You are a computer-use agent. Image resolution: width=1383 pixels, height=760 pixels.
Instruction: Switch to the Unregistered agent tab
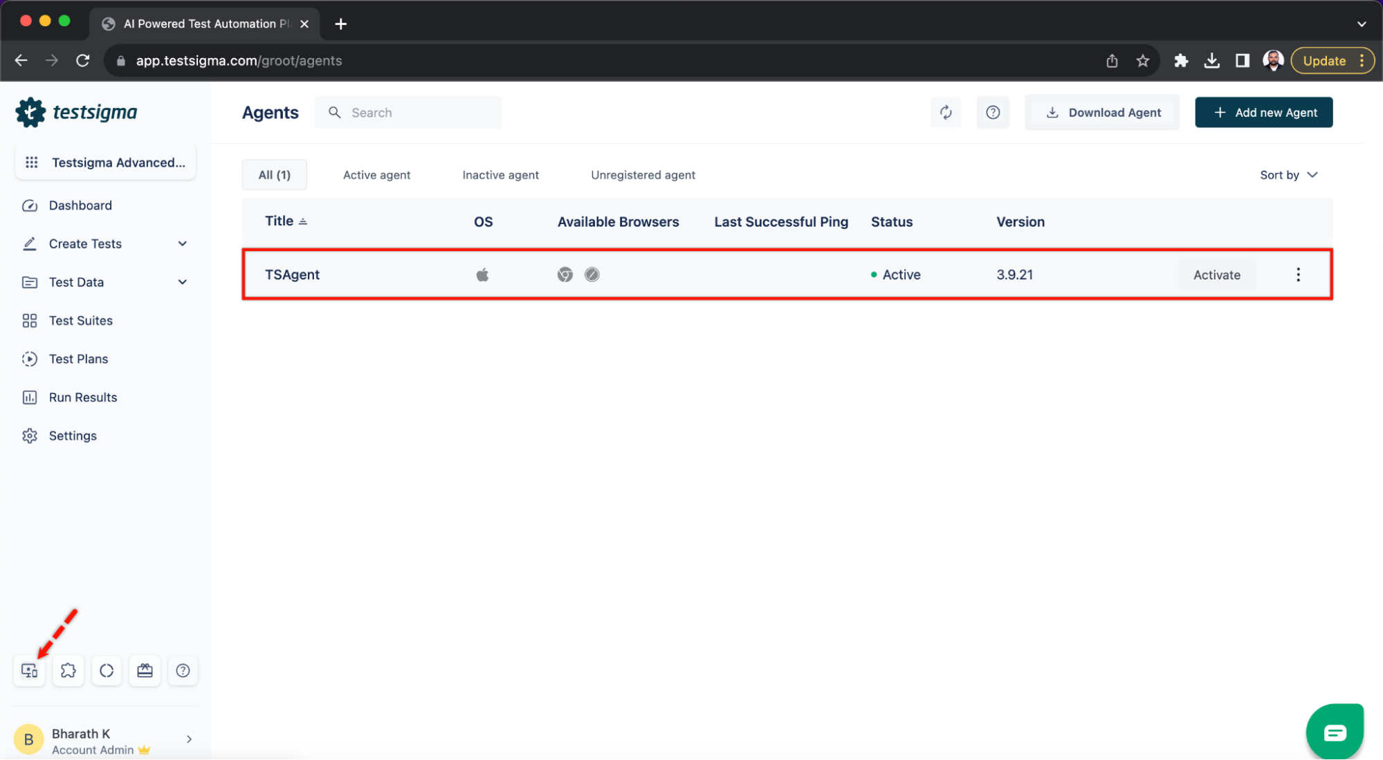[643, 175]
